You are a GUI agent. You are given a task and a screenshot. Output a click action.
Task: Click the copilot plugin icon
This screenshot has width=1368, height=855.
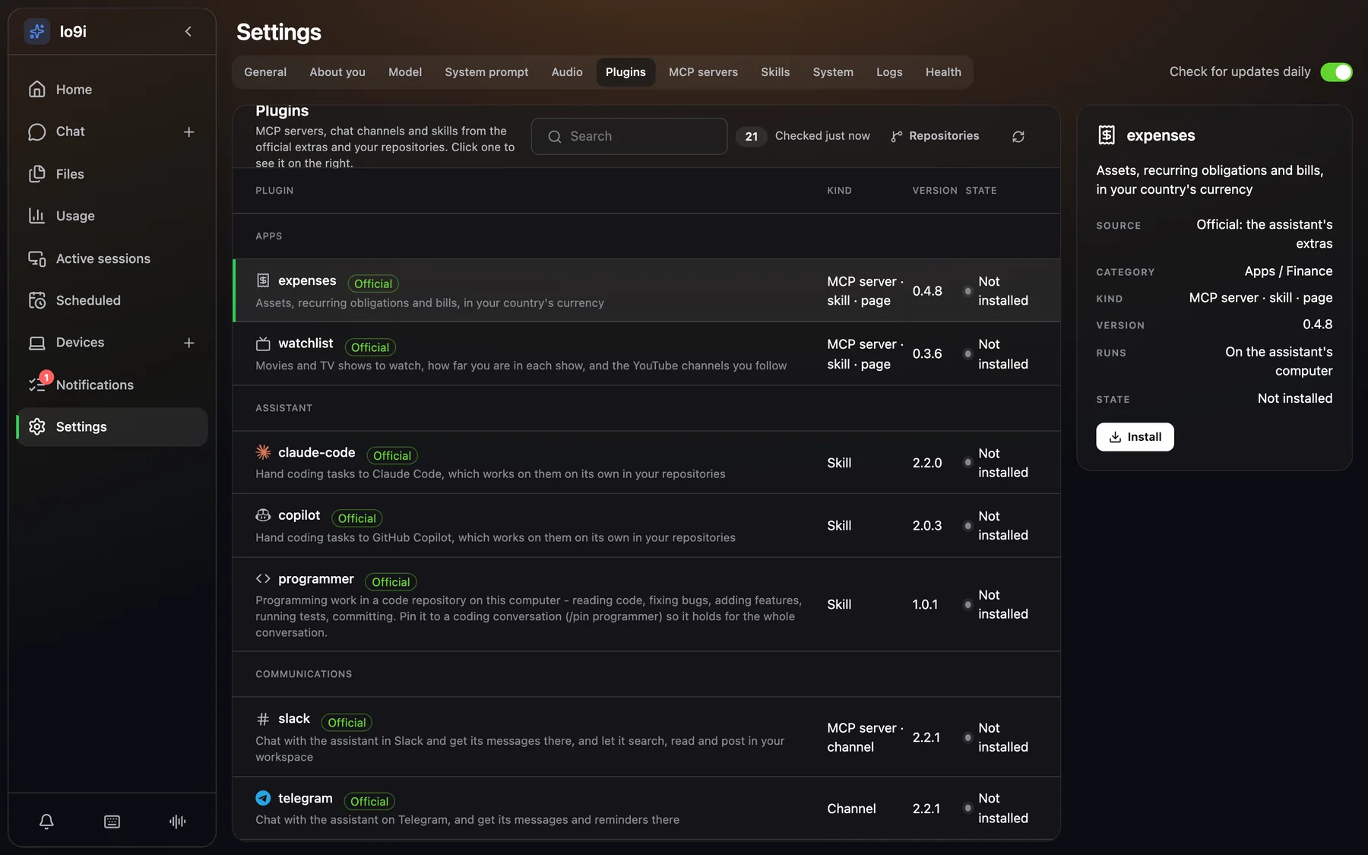tap(263, 515)
